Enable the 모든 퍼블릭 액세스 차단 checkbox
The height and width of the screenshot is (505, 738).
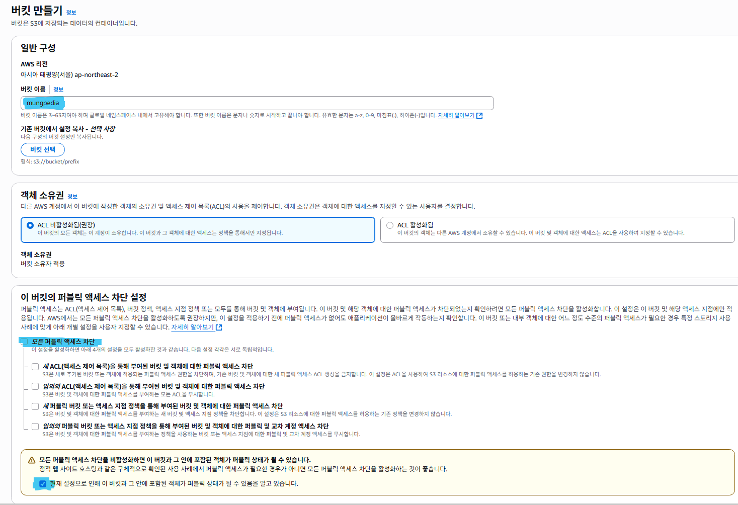pyautogui.click(x=23, y=342)
